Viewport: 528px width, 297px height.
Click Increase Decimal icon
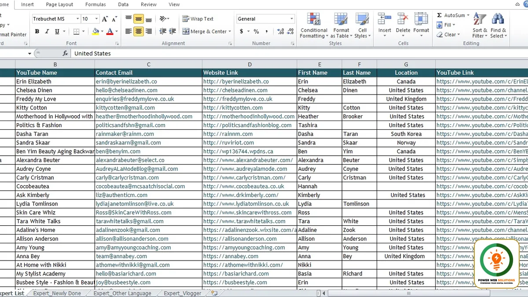point(279,32)
